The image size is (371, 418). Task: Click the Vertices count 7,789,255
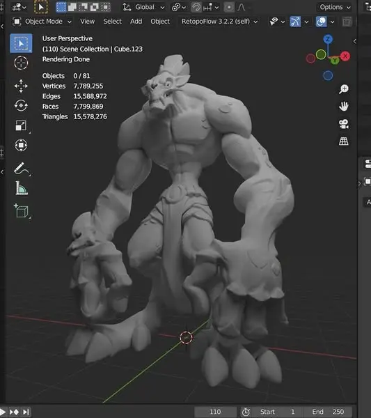coord(88,86)
